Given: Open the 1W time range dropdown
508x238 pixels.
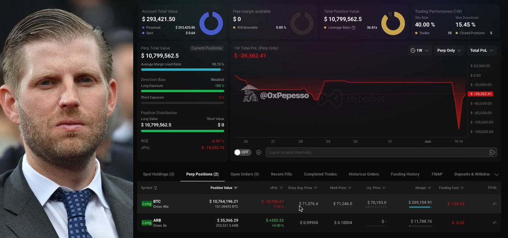Looking at the screenshot, I should (x=419, y=50).
